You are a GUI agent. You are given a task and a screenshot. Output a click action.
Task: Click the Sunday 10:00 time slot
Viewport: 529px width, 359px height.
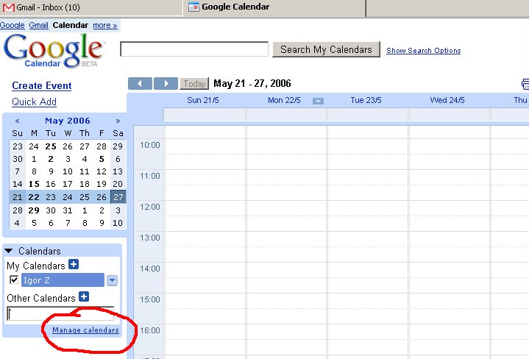tap(205, 146)
